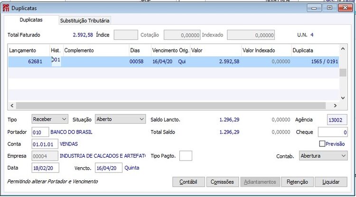Click the Total Saldo value 1.296,29

tap(229, 132)
